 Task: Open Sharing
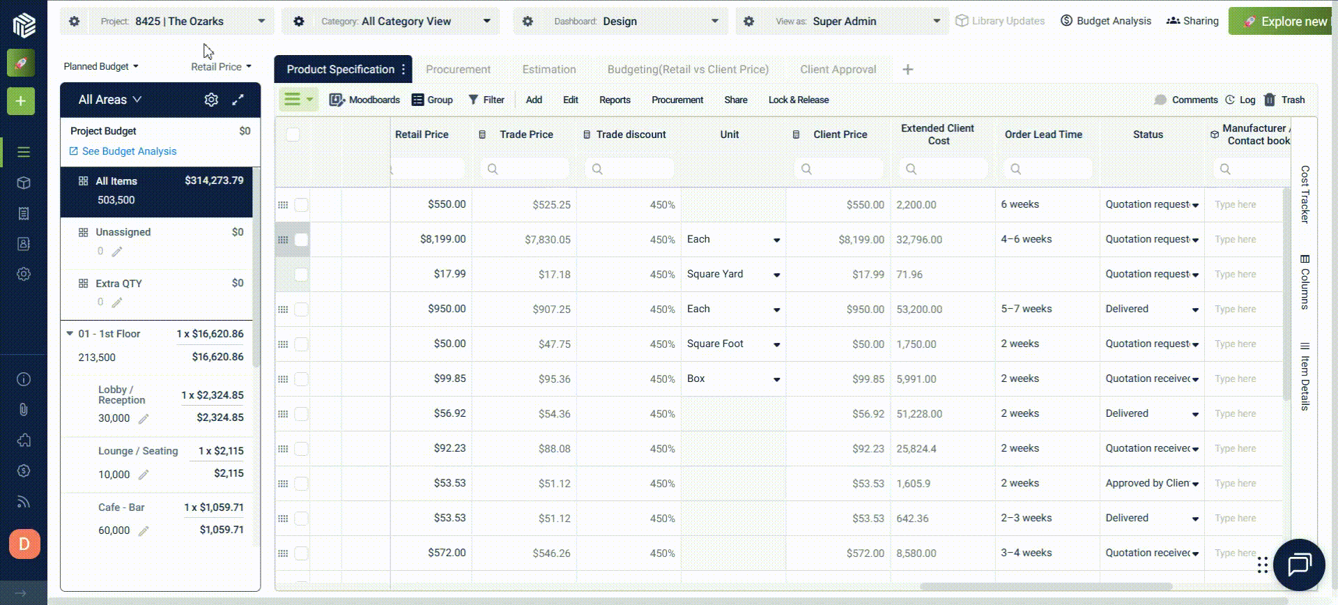pos(1192,21)
